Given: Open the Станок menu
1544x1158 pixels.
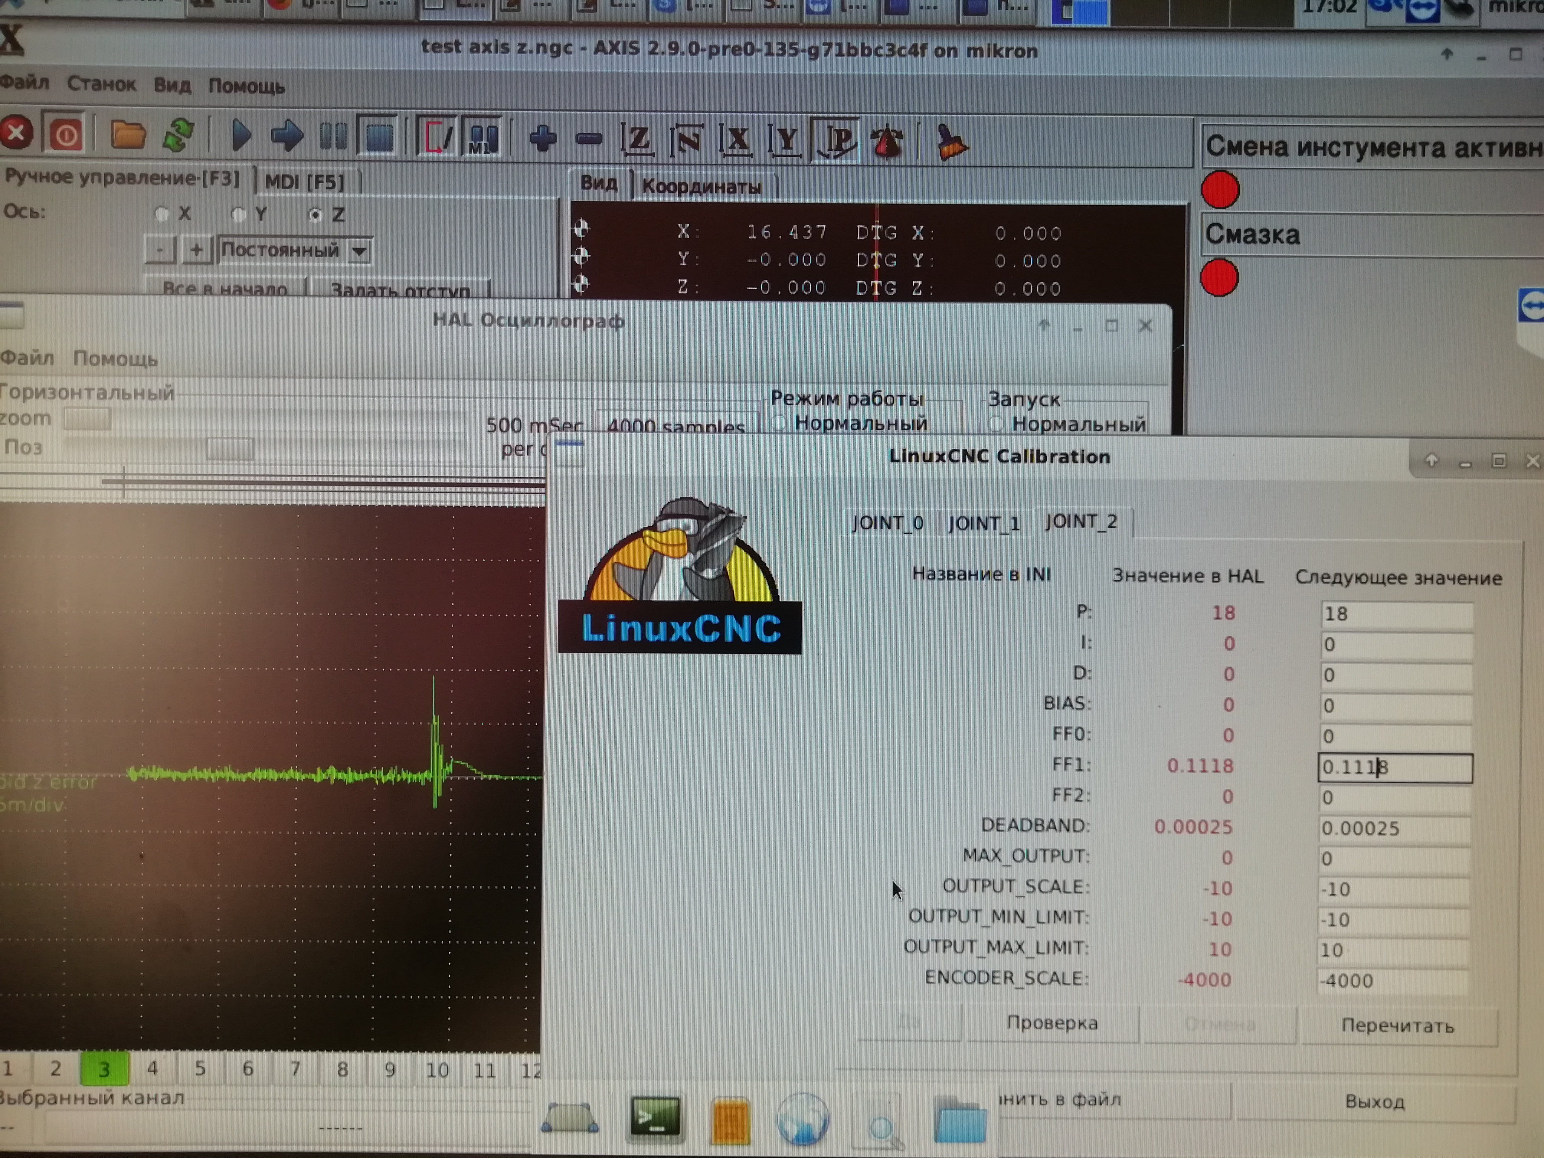Looking at the screenshot, I should coord(102,85).
